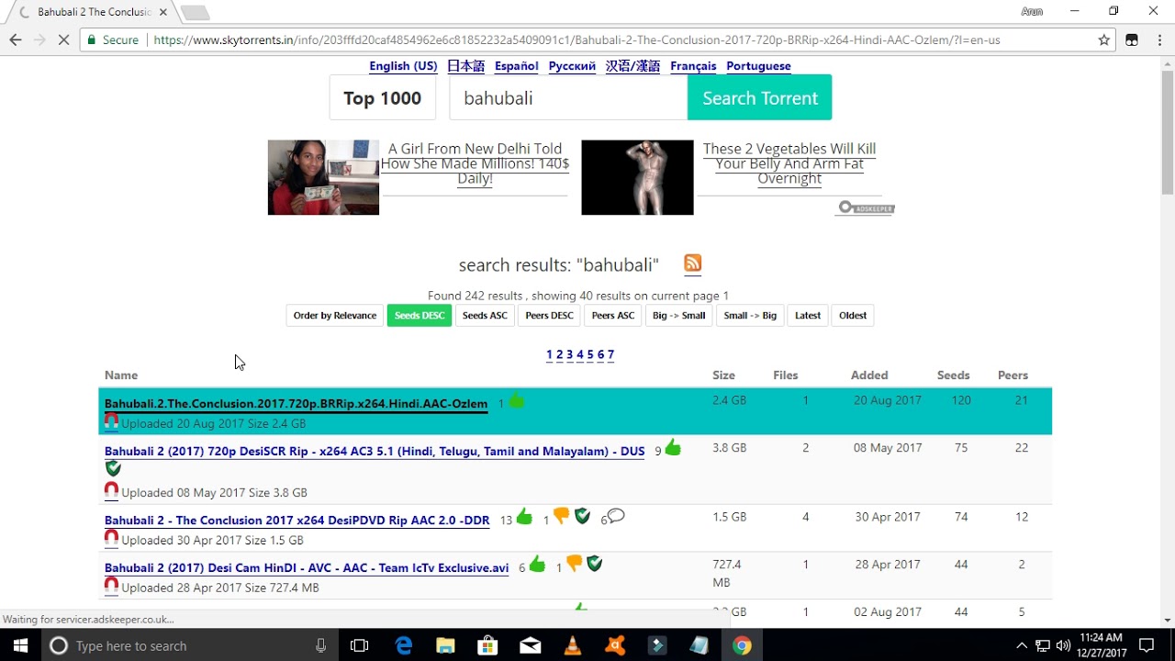The height and width of the screenshot is (661, 1175).
Task: Switch language to Portuguese
Action: (x=758, y=66)
